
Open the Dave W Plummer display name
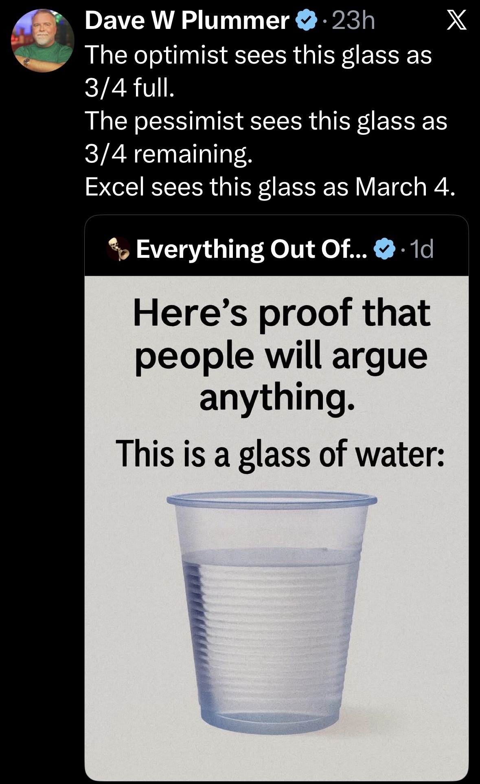[x=187, y=20]
